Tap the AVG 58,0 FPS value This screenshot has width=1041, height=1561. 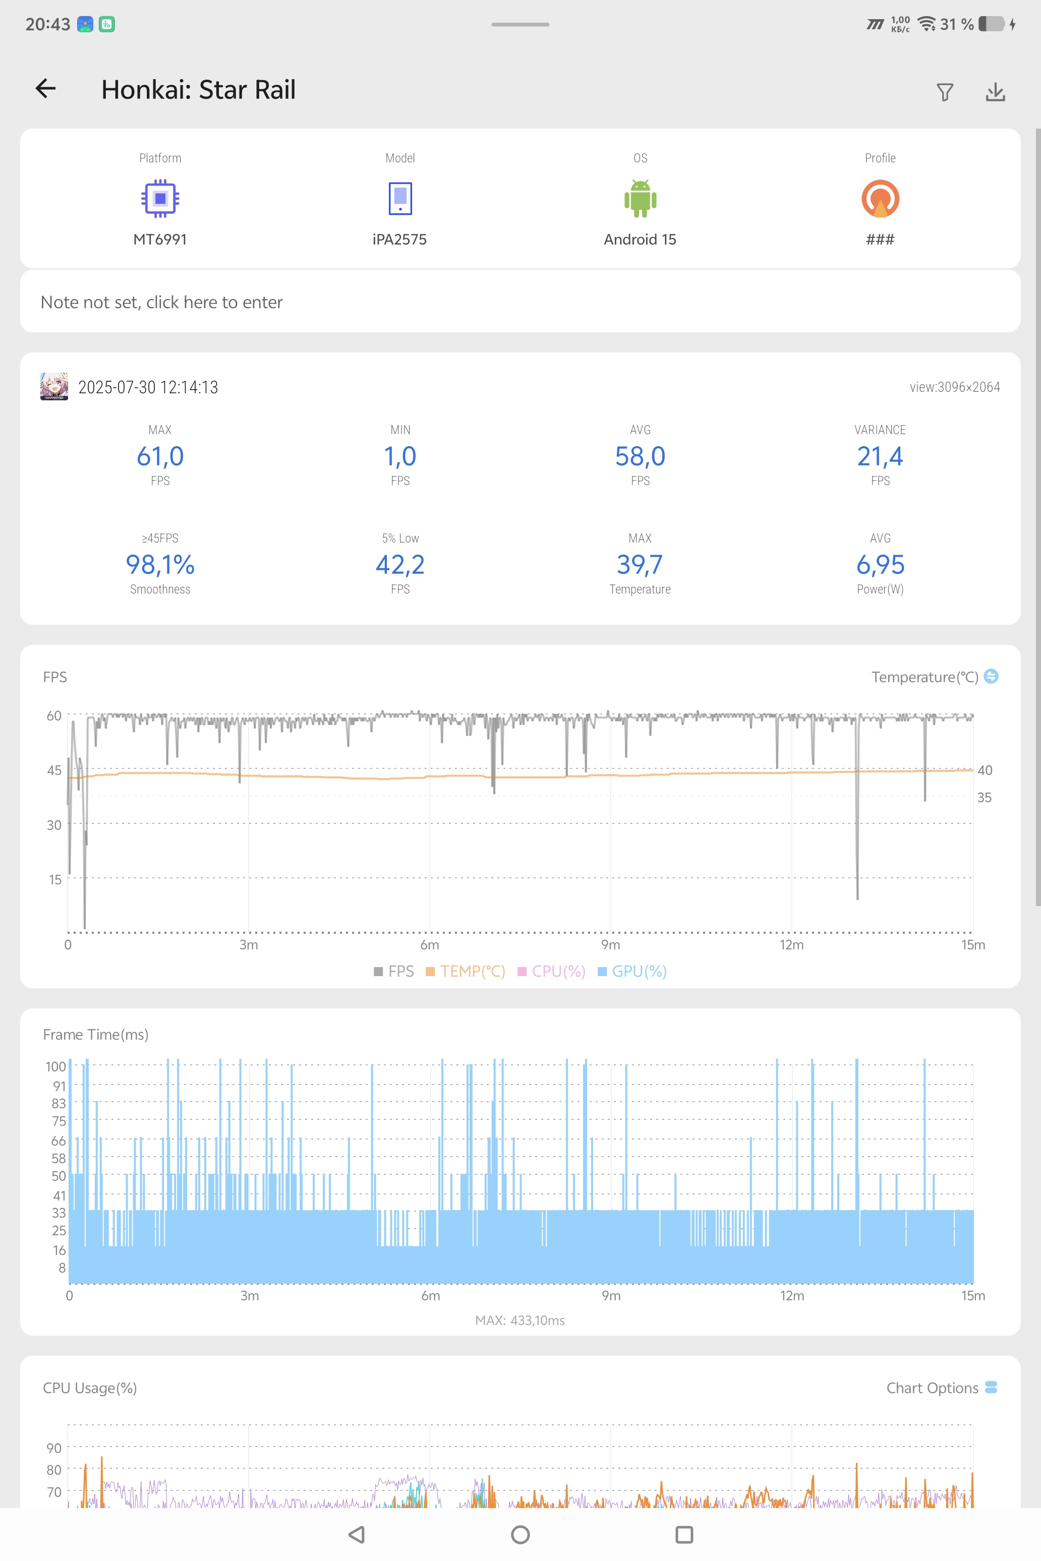[x=640, y=456]
